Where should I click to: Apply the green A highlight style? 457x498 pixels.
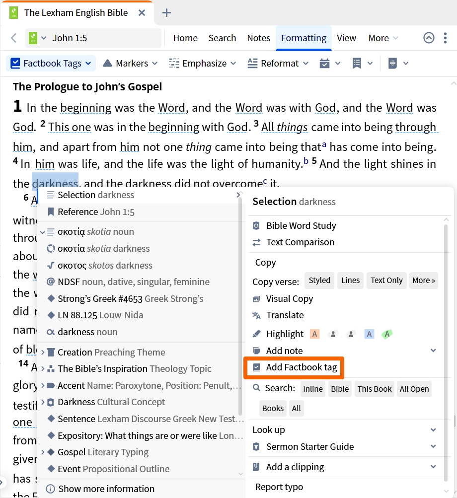click(387, 334)
